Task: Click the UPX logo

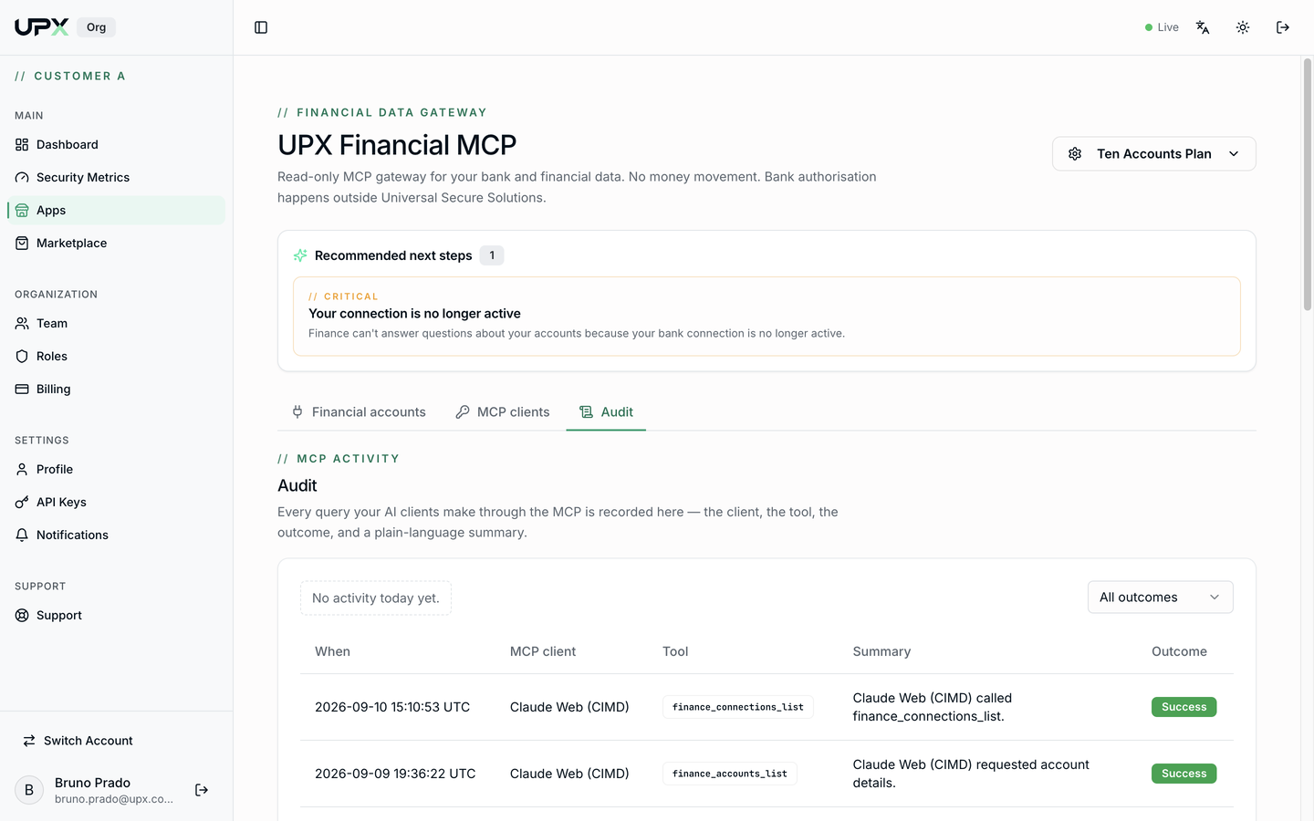Action: (42, 27)
